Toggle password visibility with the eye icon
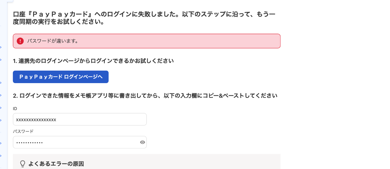The image size is (390, 169). point(142,142)
